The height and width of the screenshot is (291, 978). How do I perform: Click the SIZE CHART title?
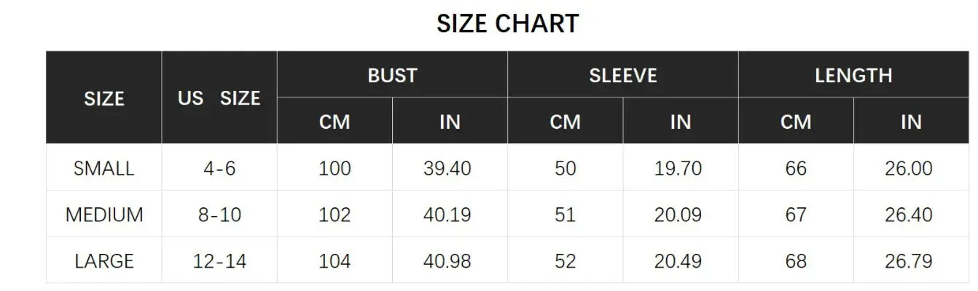tap(507, 23)
